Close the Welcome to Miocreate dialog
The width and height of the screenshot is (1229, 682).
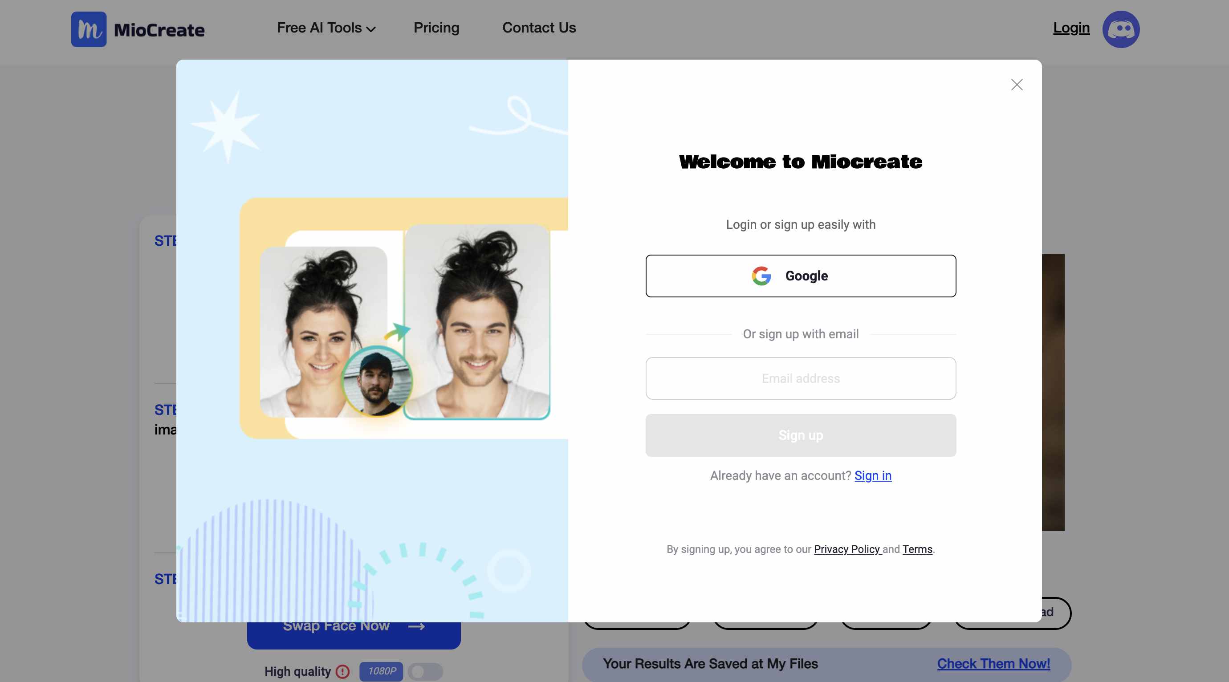[x=1017, y=85]
